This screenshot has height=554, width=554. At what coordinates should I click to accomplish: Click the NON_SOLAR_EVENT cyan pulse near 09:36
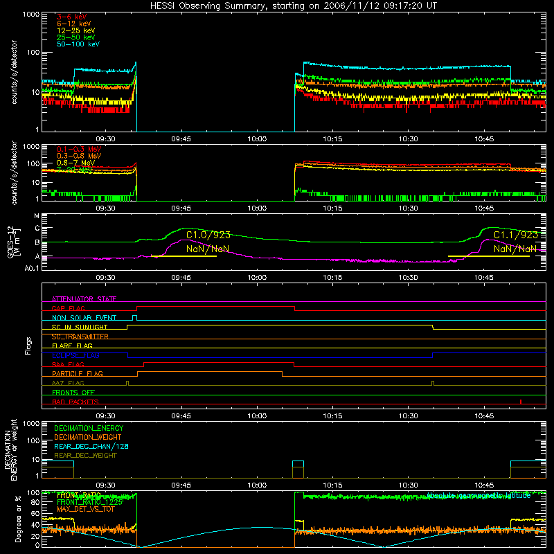tap(134, 318)
